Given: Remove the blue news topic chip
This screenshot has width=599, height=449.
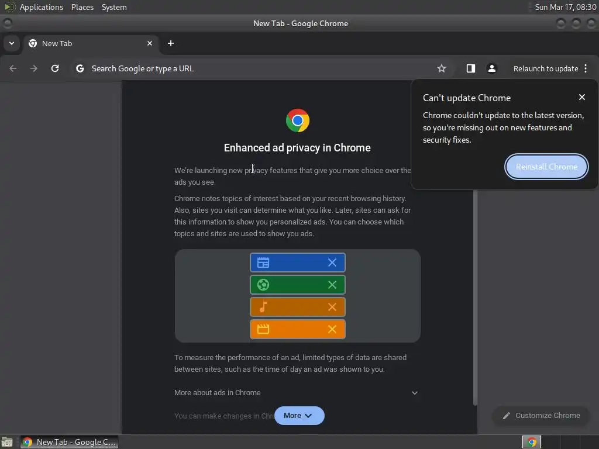Looking at the screenshot, I should click(x=332, y=263).
